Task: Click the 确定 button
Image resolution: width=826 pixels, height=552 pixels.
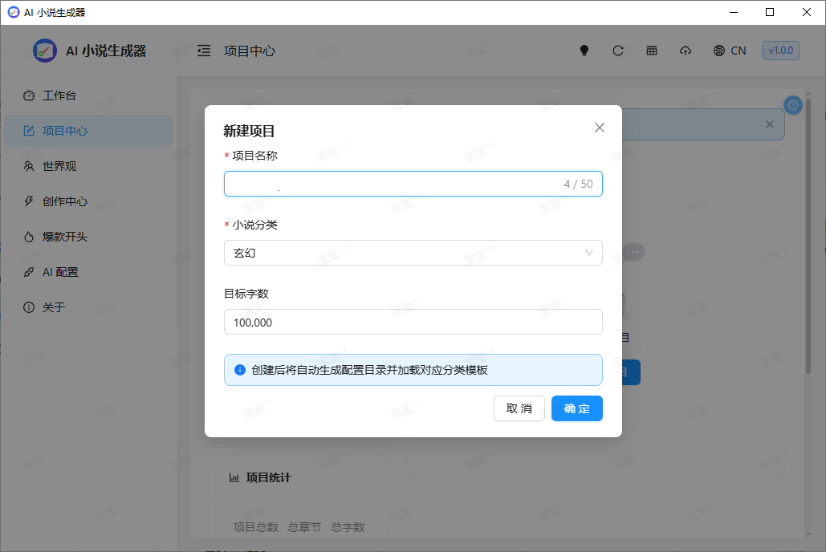Action: click(x=577, y=408)
